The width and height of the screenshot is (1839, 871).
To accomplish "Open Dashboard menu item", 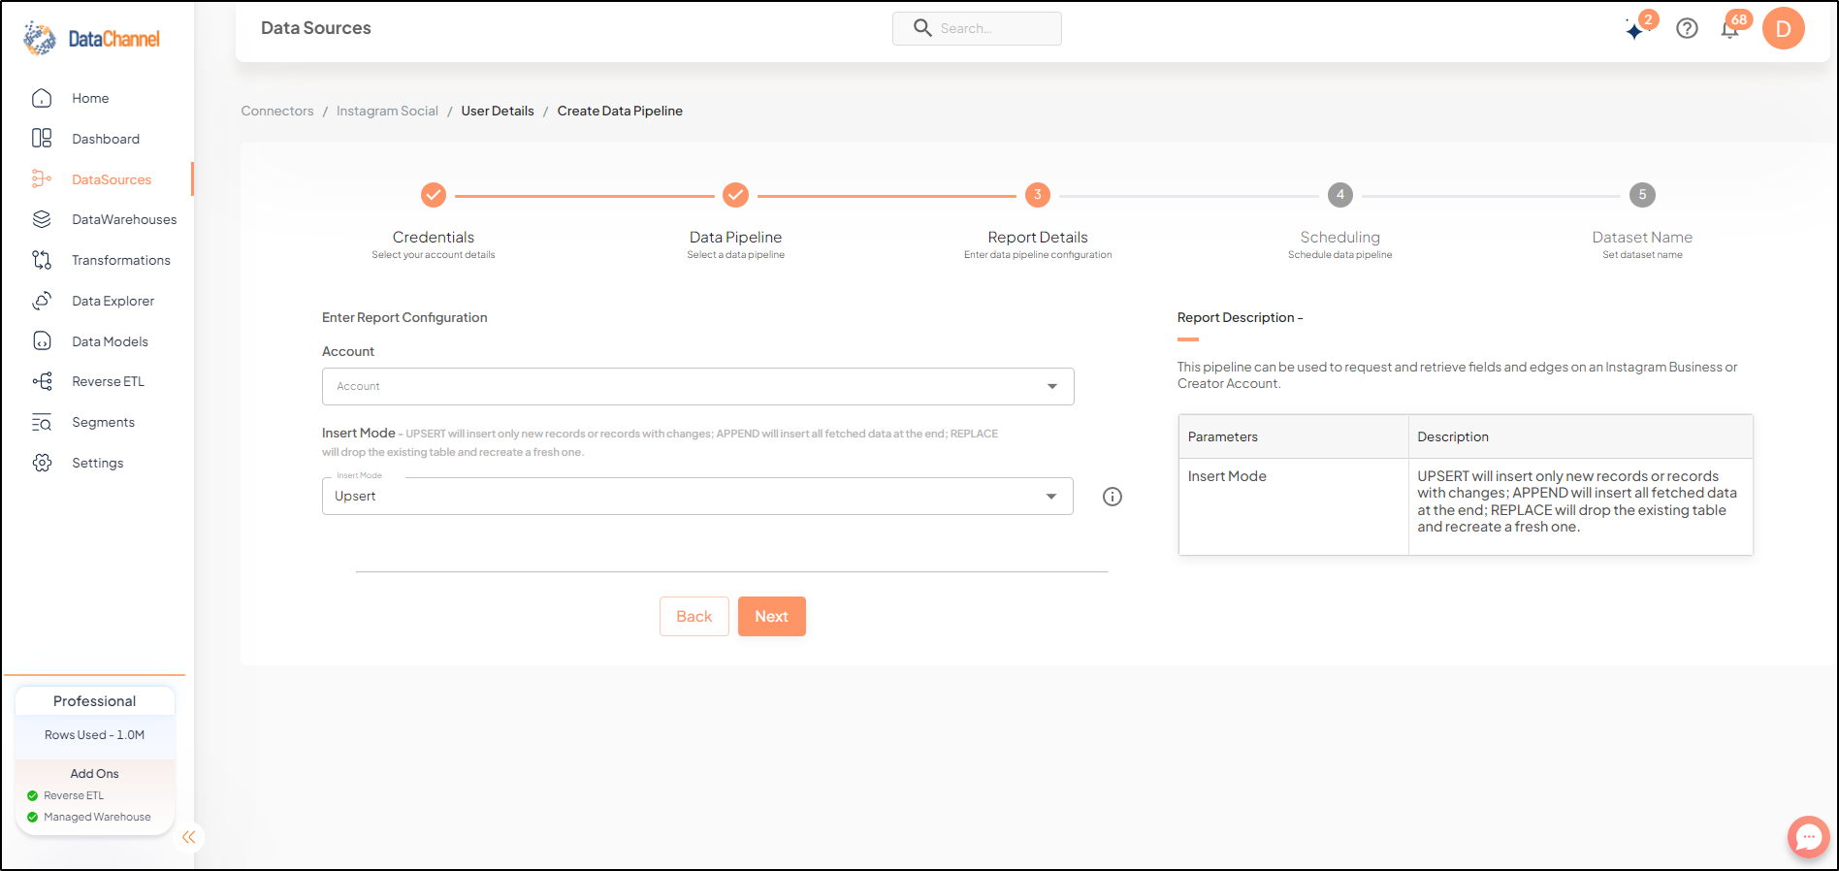I will click(106, 139).
